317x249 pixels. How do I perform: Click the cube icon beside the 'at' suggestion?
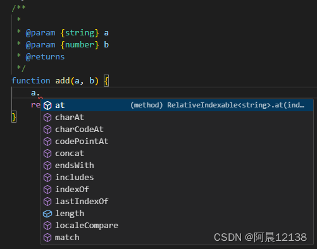(47, 106)
